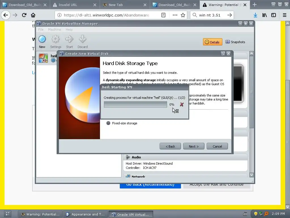Bookmark this page with star icon

coord(183,15)
